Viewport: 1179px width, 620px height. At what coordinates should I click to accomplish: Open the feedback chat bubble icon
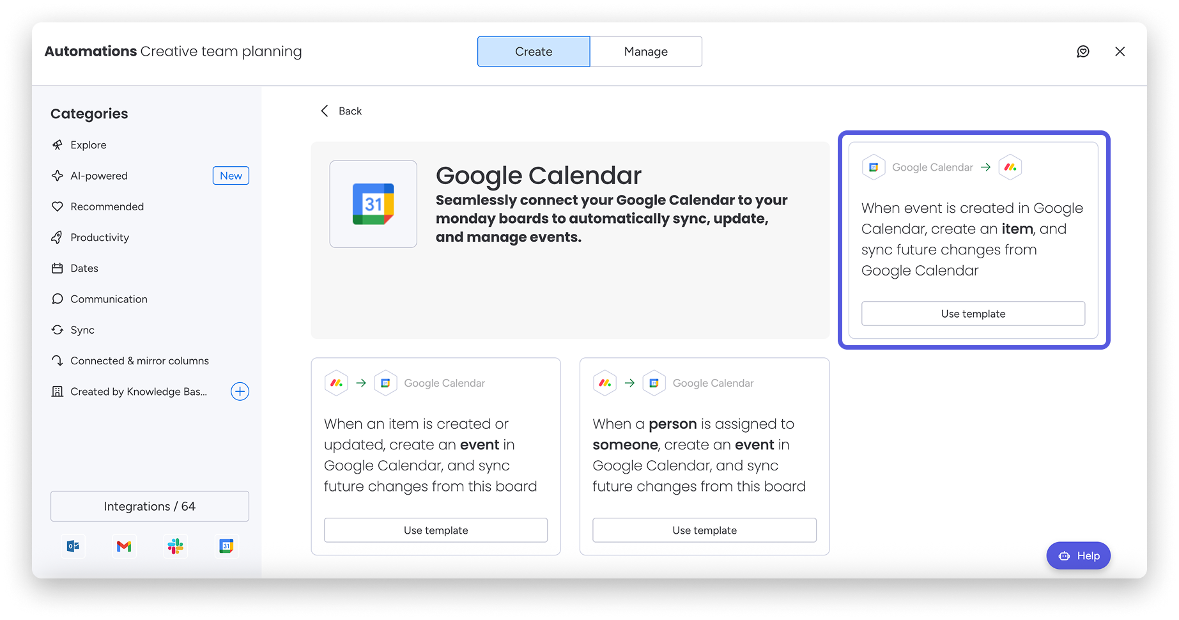point(1083,51)
